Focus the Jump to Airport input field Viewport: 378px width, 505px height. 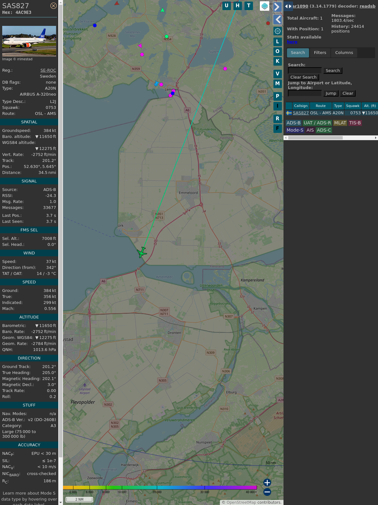[x=305, y=93]
